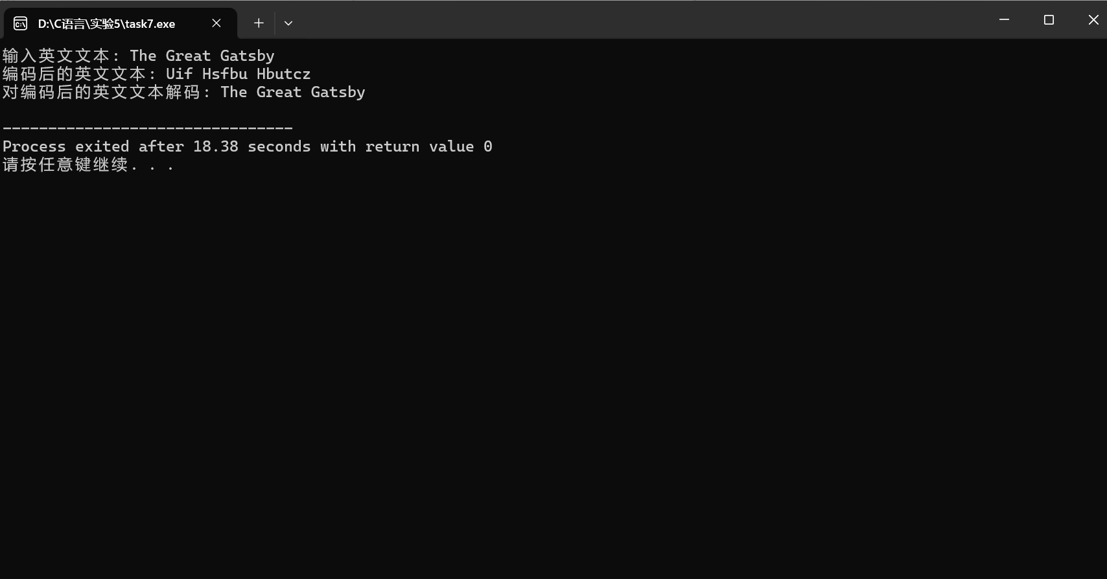Click the dashed separator line
1107x579 pixels.
[x=148, y=128]
